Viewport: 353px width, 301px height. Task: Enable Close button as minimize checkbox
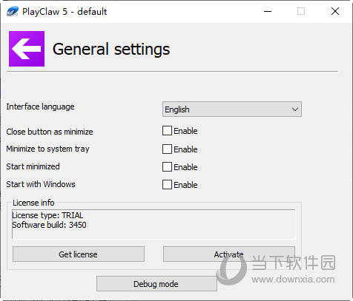click(167, 131)
